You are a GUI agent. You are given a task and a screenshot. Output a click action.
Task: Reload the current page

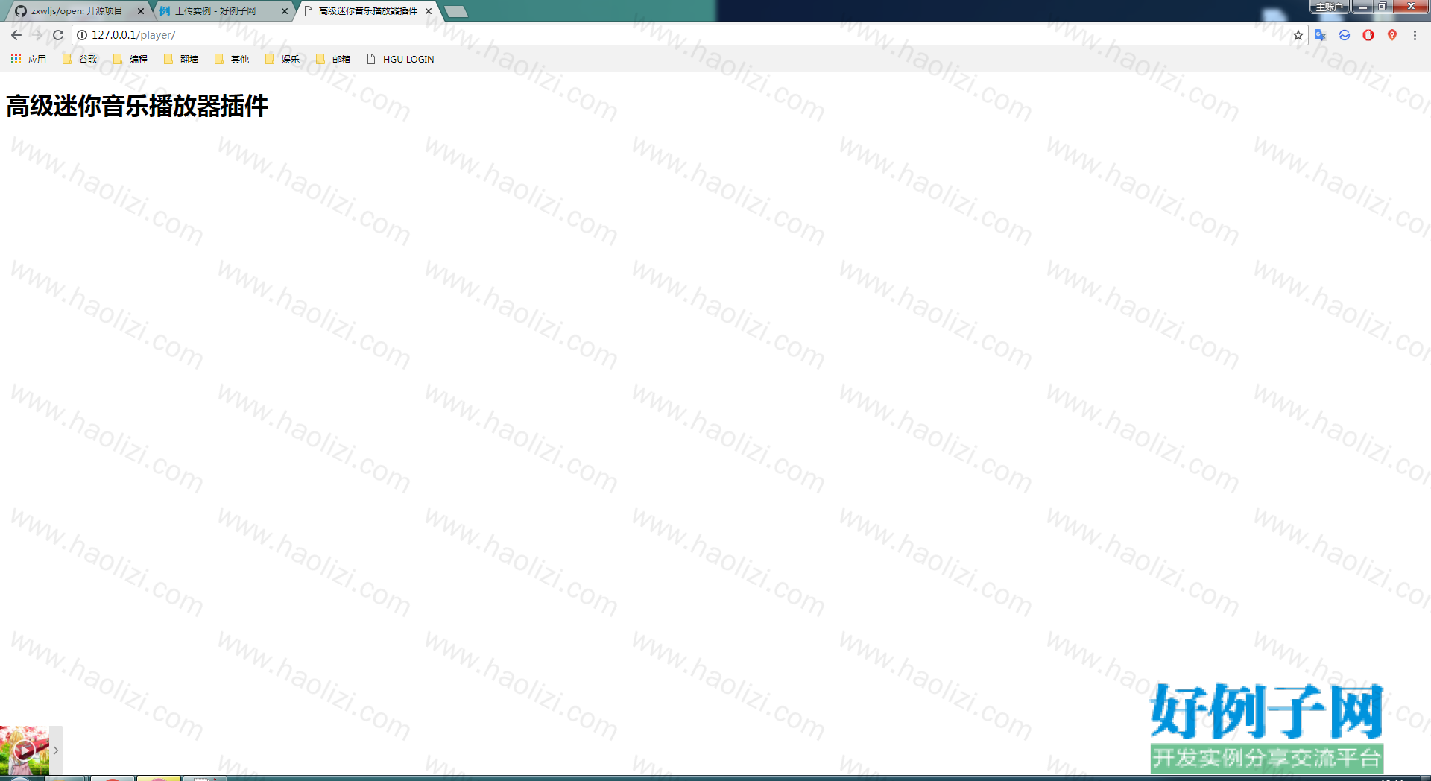[58, 35]
